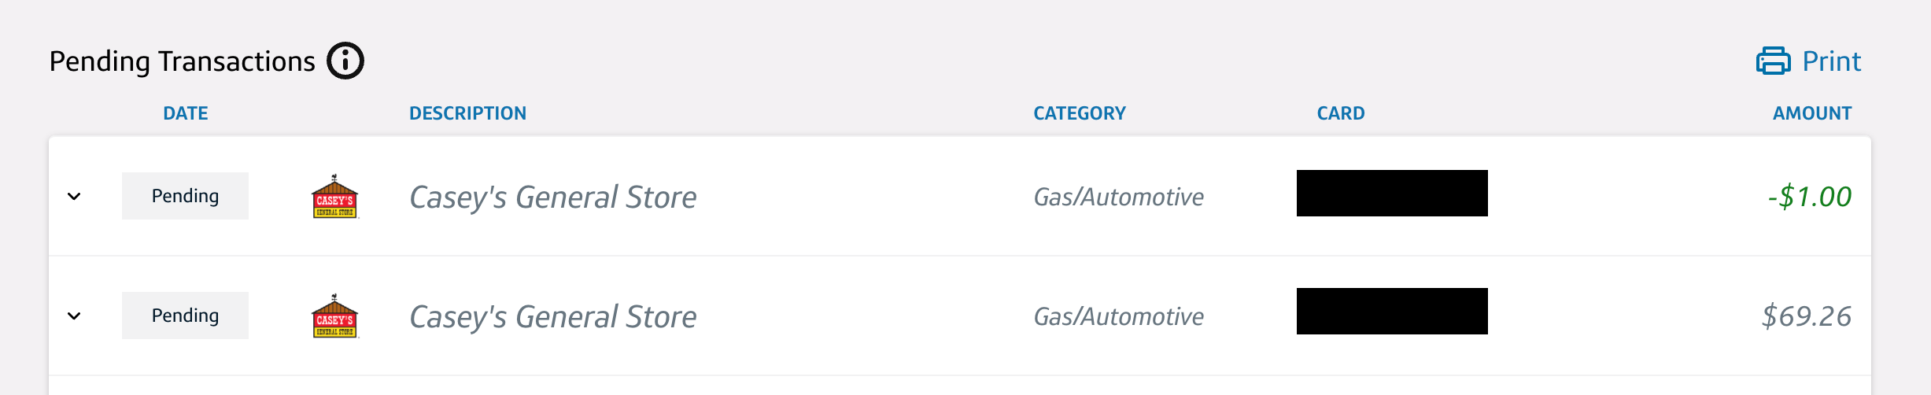Select Gas/Automotive category on the $69.26 row

tap(1118, 316)
